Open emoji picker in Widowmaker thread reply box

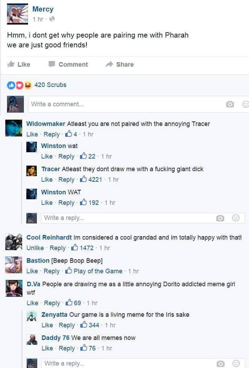point(236,218)
